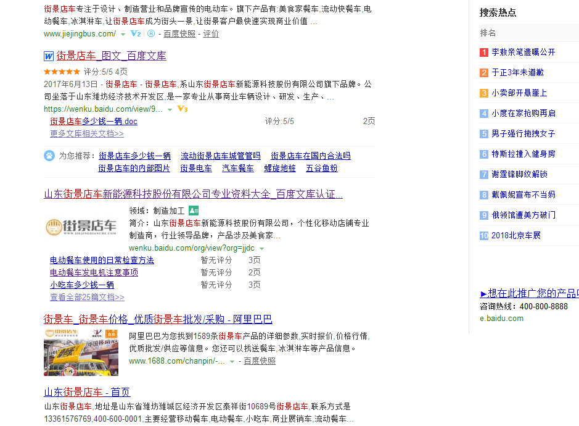Open recommended search 街景店车的内部图片
Screen dimensions: 579x426
pyautogui.click(x=134, y=169)
